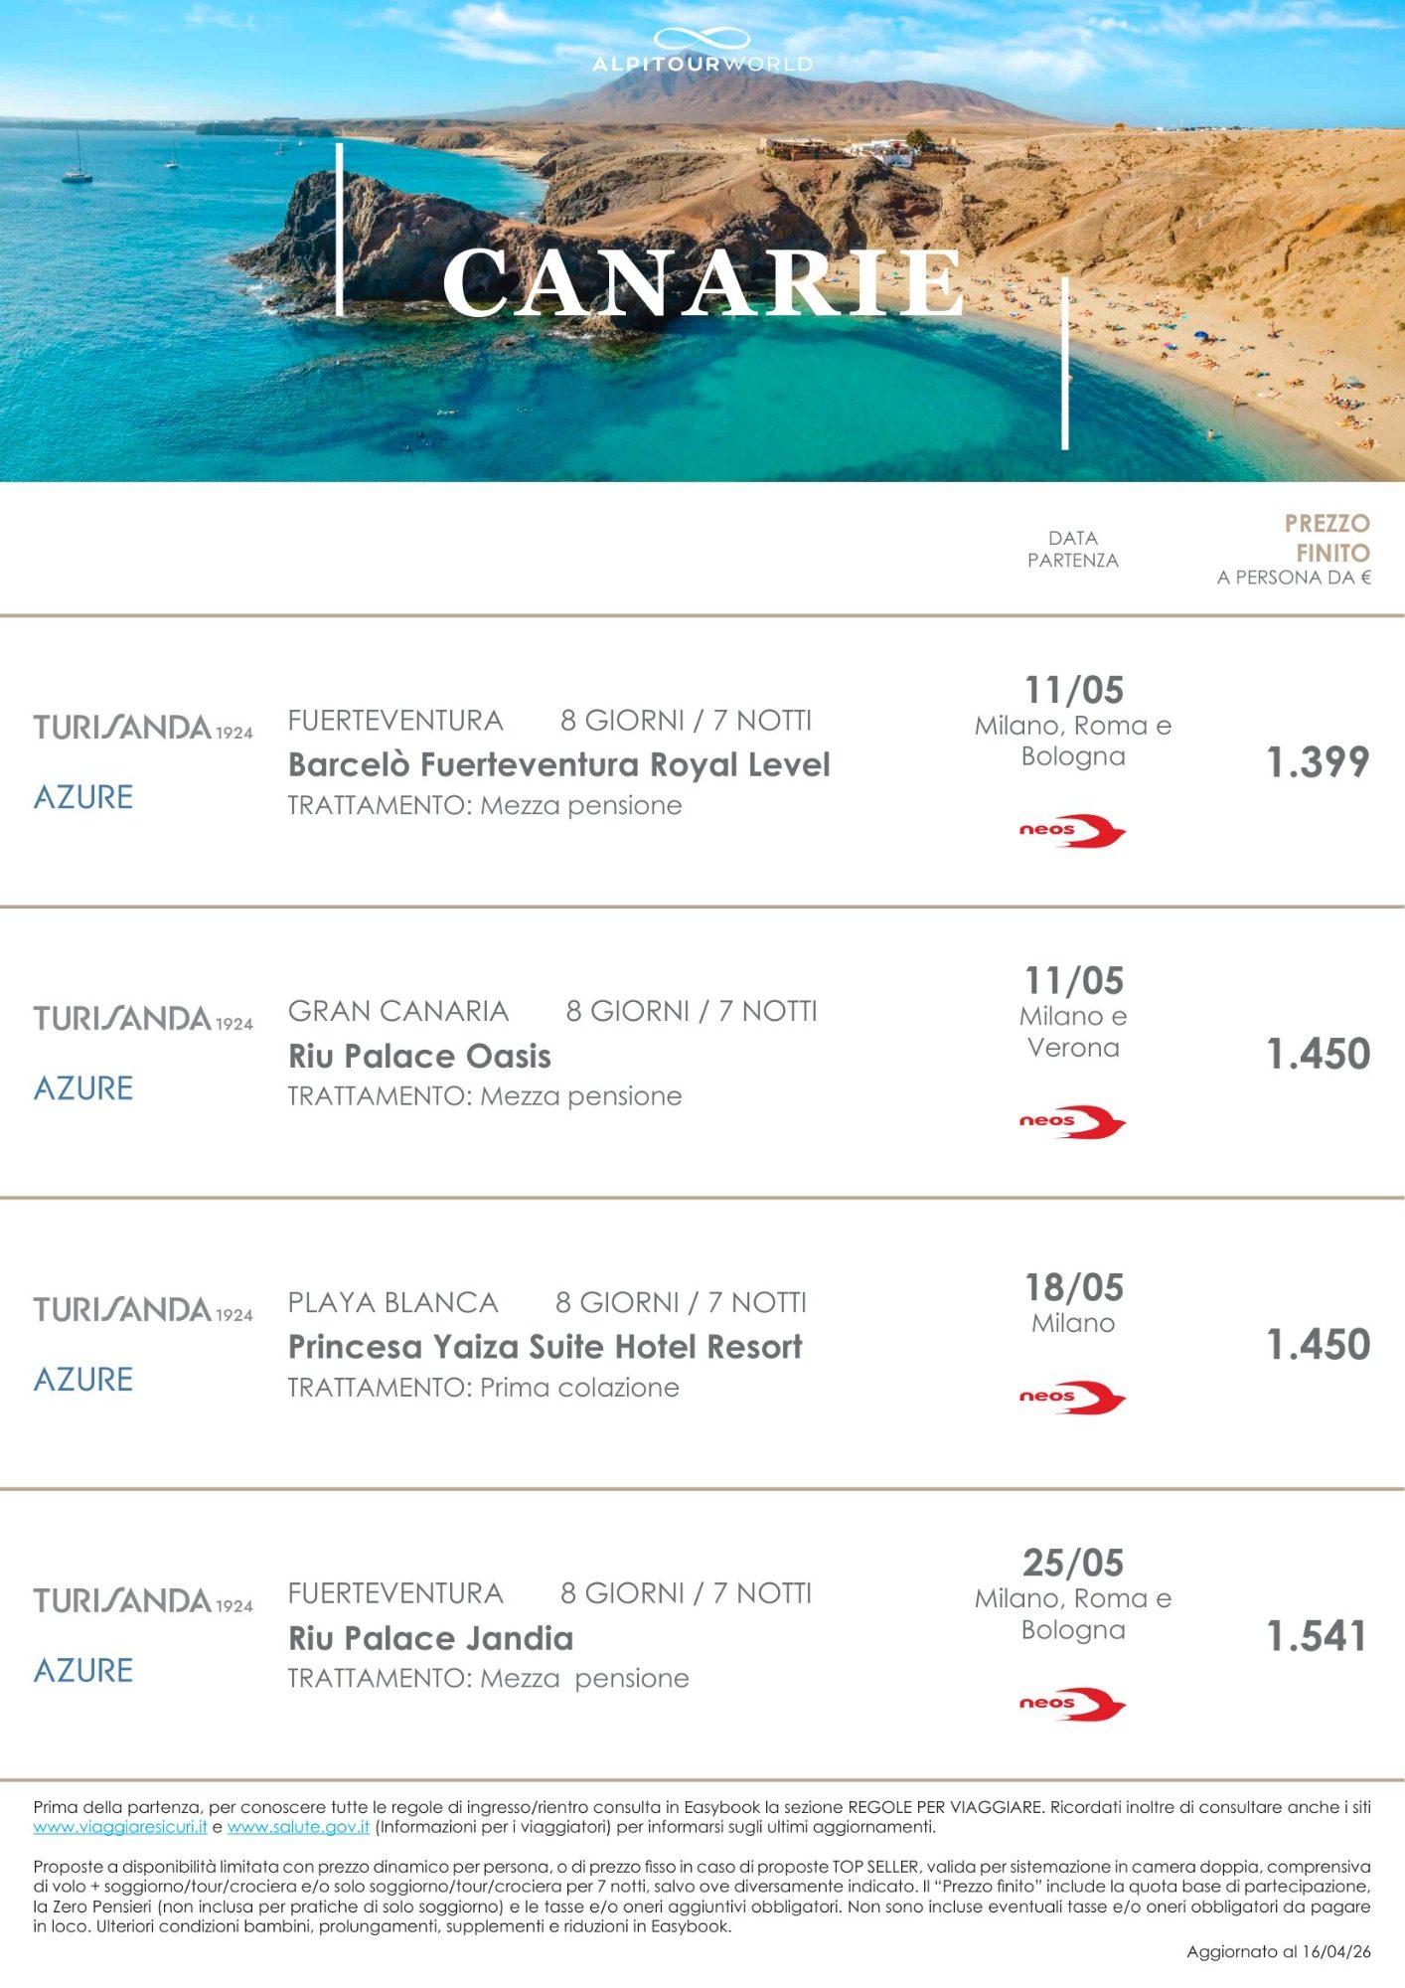Click the Turisanda 1924 logo beside Princesa Yaiza
This screenshot has height=1988, width=1405.
pos(143,1310)
